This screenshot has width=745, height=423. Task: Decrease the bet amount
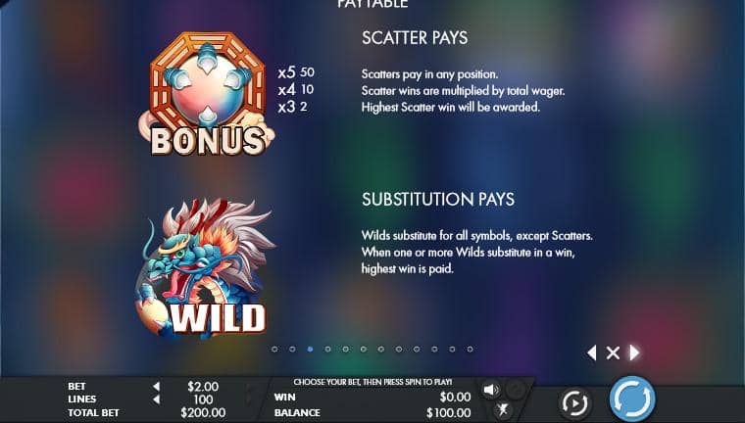point(156,387)
